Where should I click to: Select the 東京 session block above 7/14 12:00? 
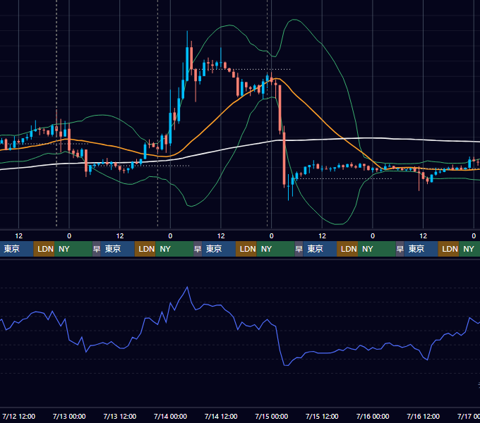[219, 249]
